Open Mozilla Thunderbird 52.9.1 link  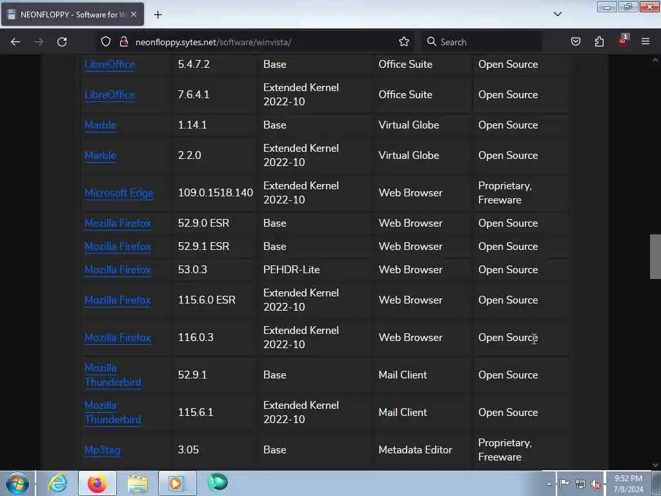pyautogui.click(x=113, y=375)
